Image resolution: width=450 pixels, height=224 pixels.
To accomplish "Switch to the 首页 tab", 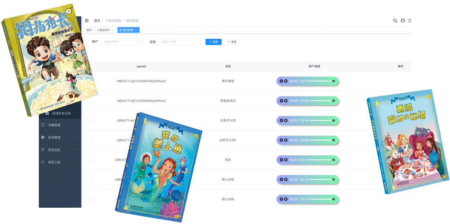I will coord(89,30).
